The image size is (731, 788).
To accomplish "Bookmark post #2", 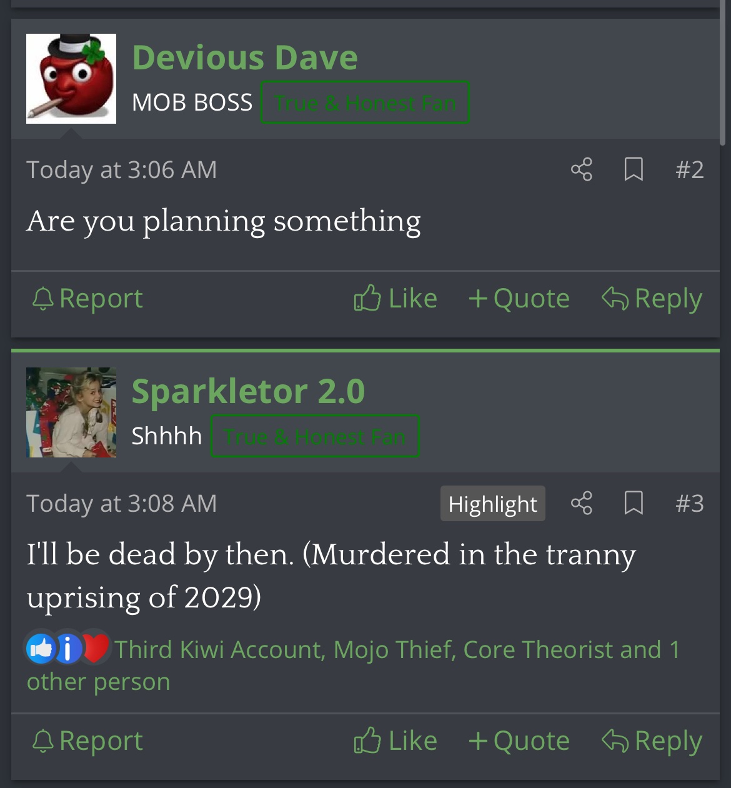I will click(634, 169).
